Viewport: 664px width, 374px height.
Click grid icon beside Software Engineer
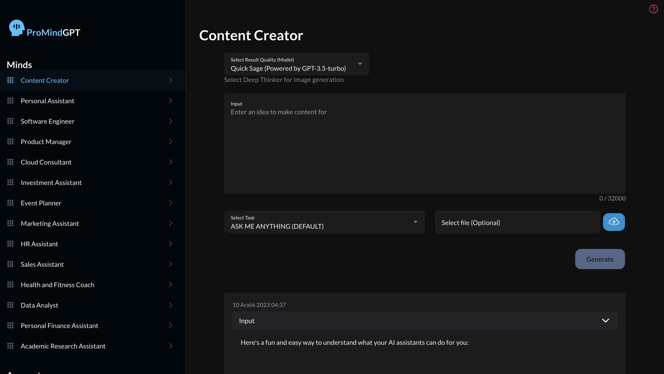pos(10,121)
